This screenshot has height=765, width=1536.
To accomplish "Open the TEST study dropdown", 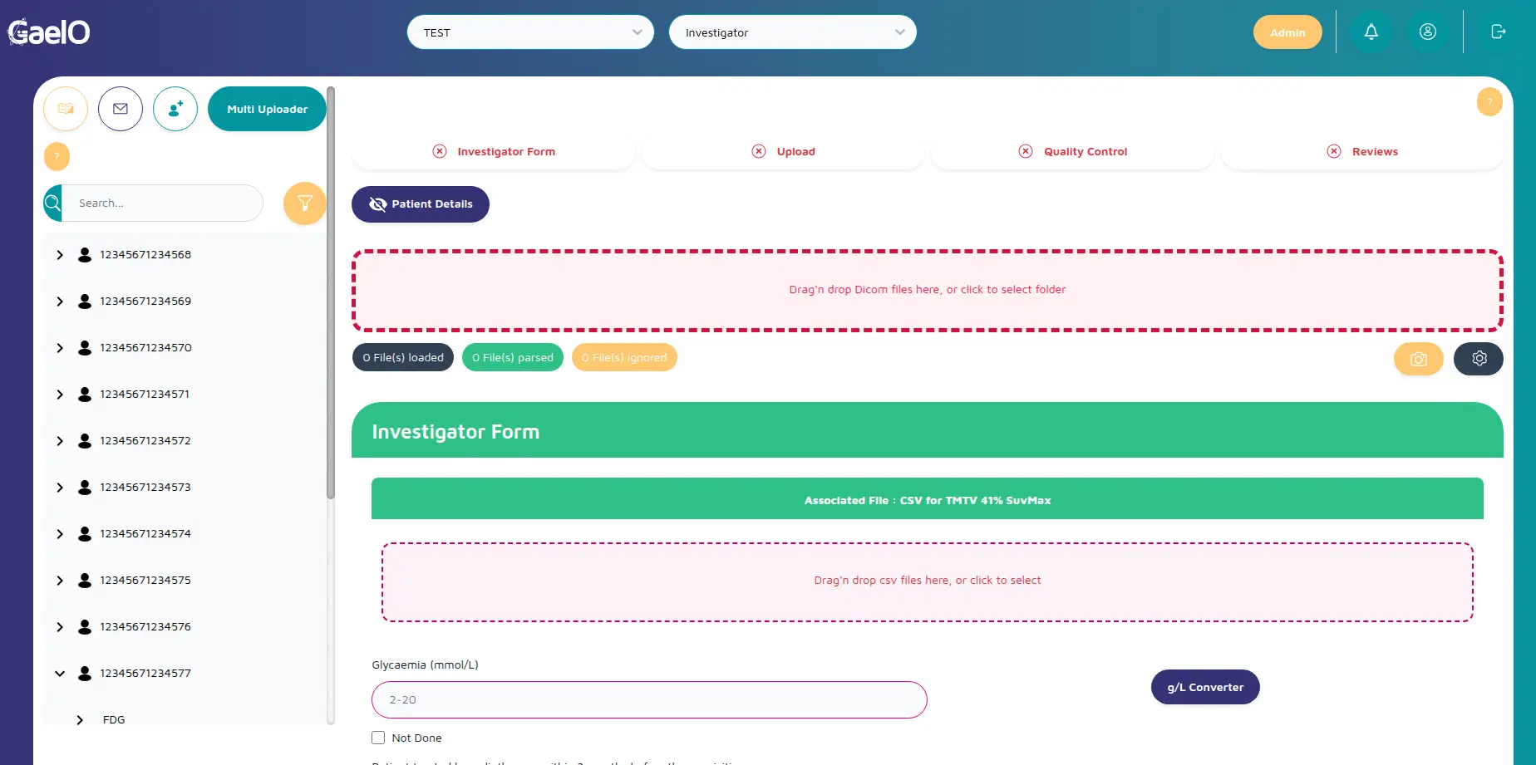I will [530, 32].
